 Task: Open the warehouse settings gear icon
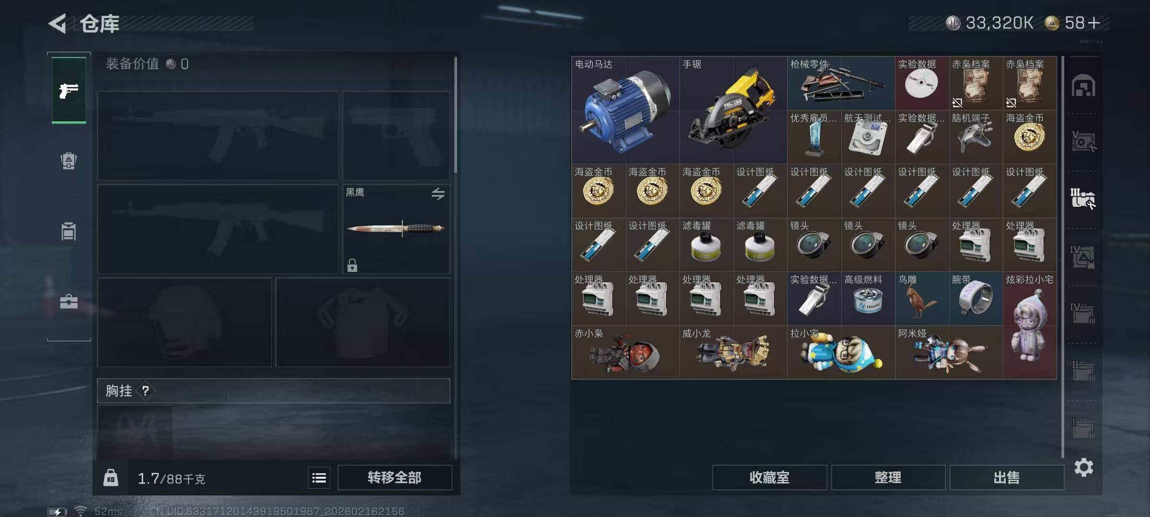tap(1083, 467)
